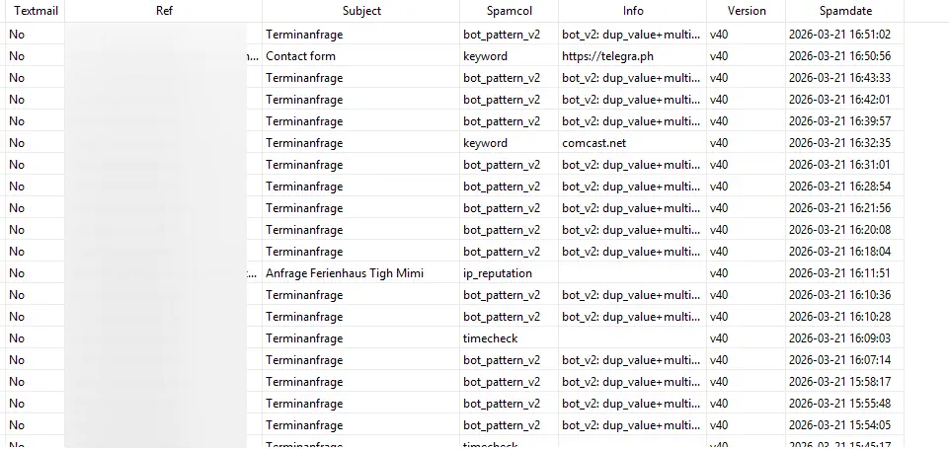Click the Subject column header
The width and height of the screenshot is (949, 449).
pos(360,11)
